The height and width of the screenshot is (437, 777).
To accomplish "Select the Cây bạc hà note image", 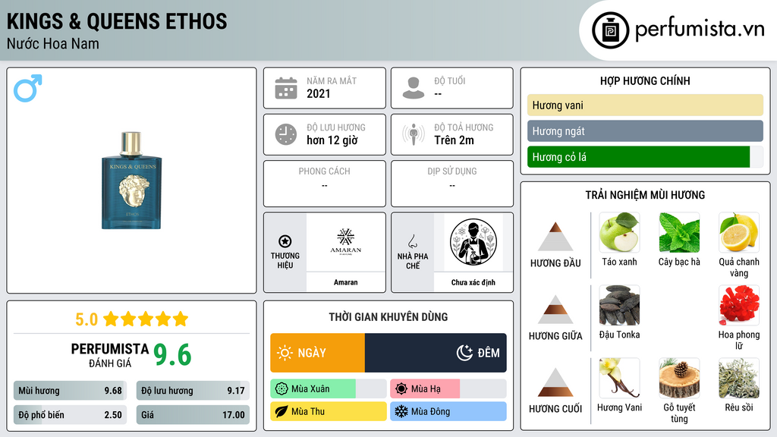I will pos(679,232).
